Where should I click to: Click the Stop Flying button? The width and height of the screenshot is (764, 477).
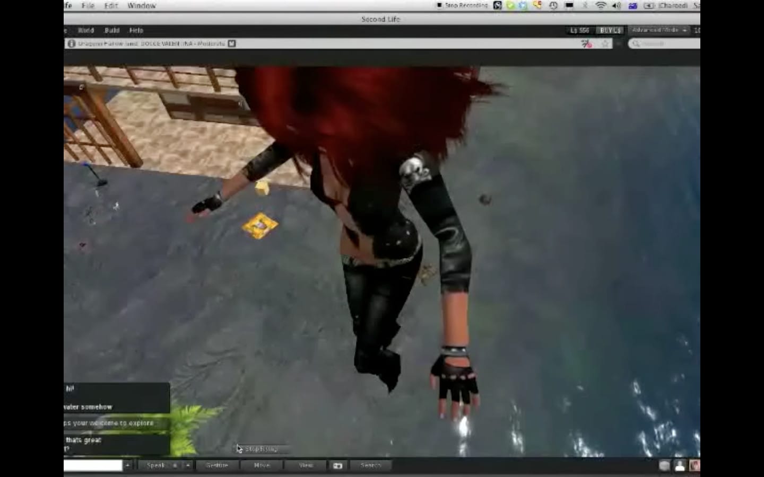[261, 449]
